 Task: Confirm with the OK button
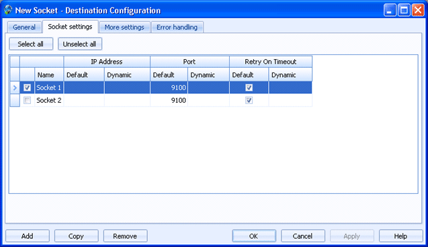254,236
